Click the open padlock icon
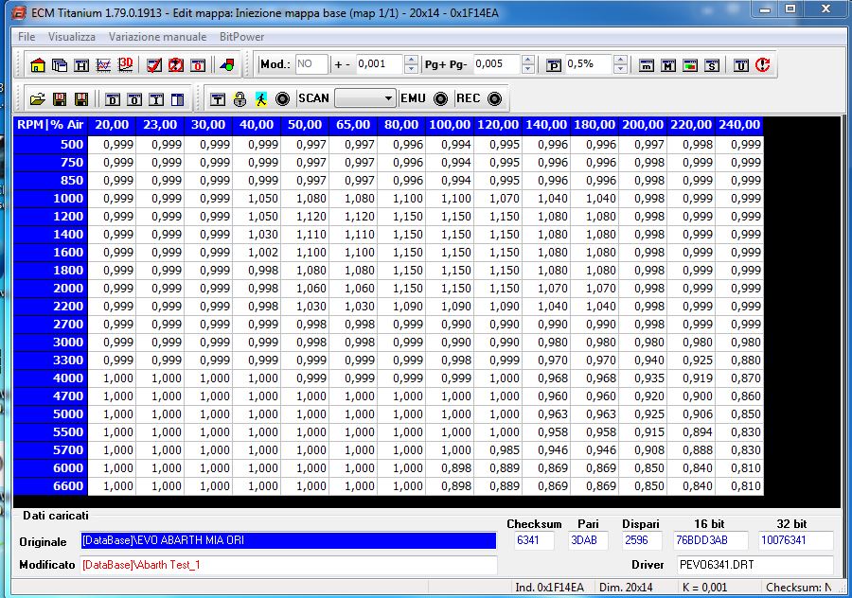Viewport: 852px width, 598px height. click(240, 98)
